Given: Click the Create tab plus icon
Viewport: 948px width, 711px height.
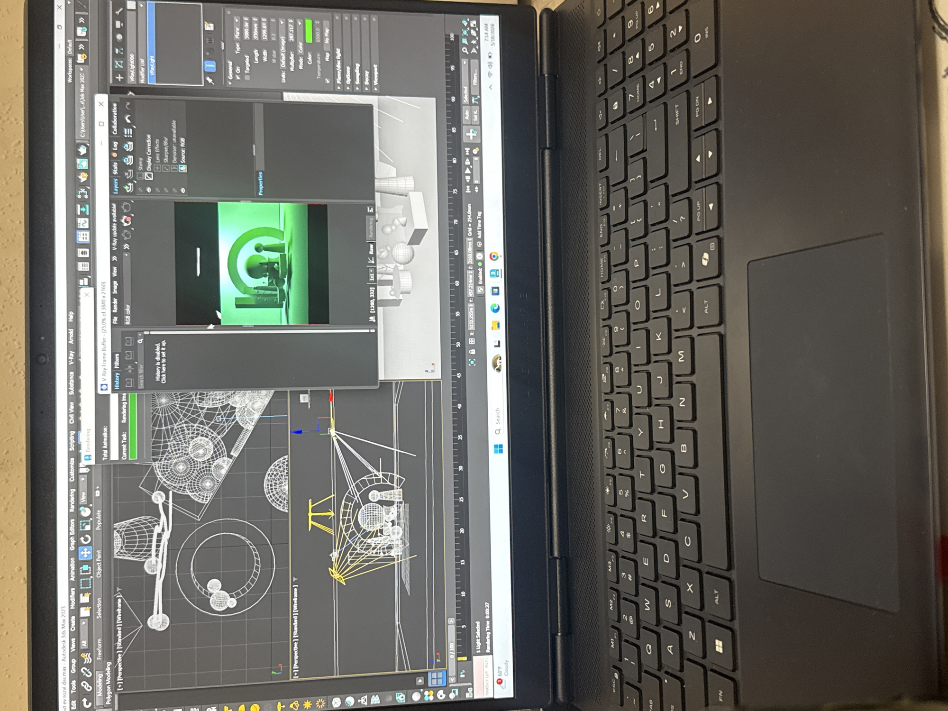Looking at the screenshot, I should 119,77.
